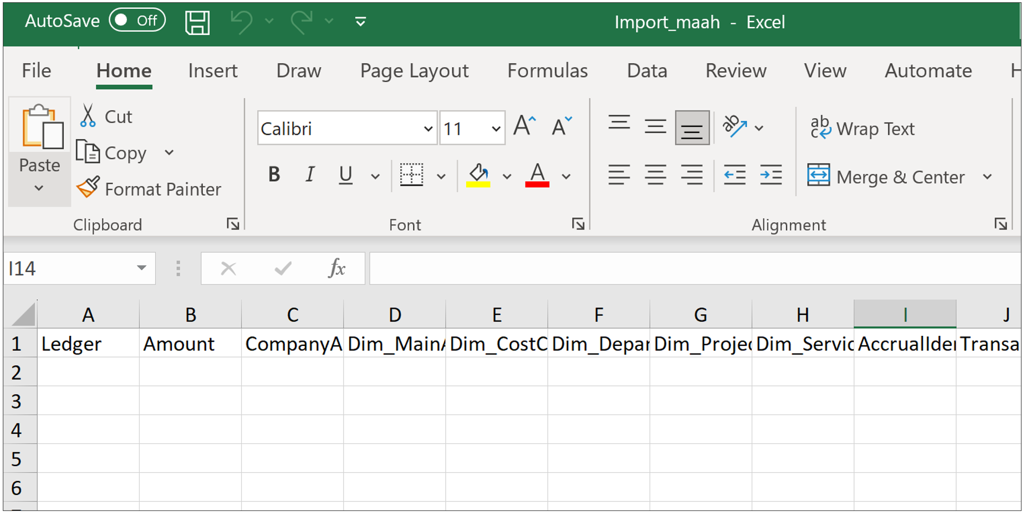The image size is (1026, 516).
Task: Open the Formulas tab
Action: coord(548,71)
